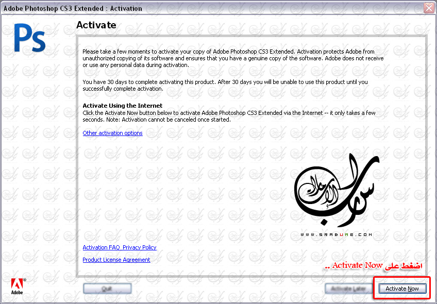437x304 pixels.
Task: Quit the activation dialog with Quit button
Action: tap(107, 289)
